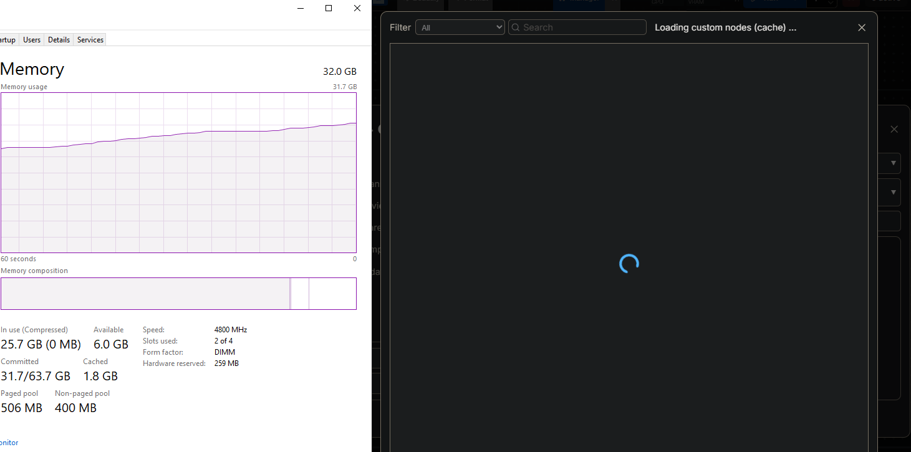
Task: Click the 60 seconds graph axis label
Action: (x=19, y=259)
